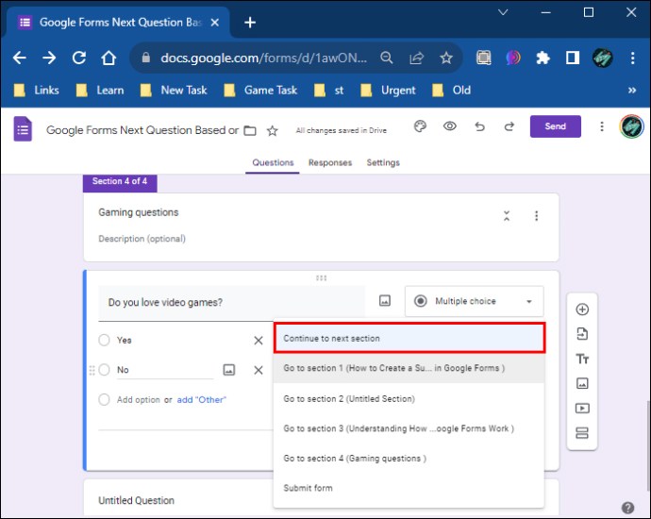Share this page icon in address bar
Screen dimensions: 651x519
416,58
